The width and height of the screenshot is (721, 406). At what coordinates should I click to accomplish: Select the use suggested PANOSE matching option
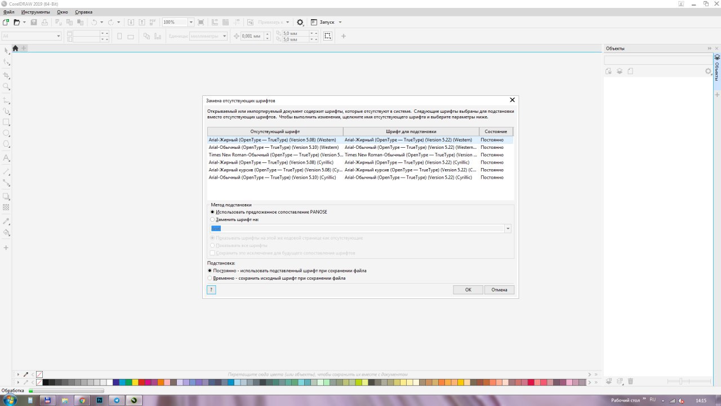[212, 212]
